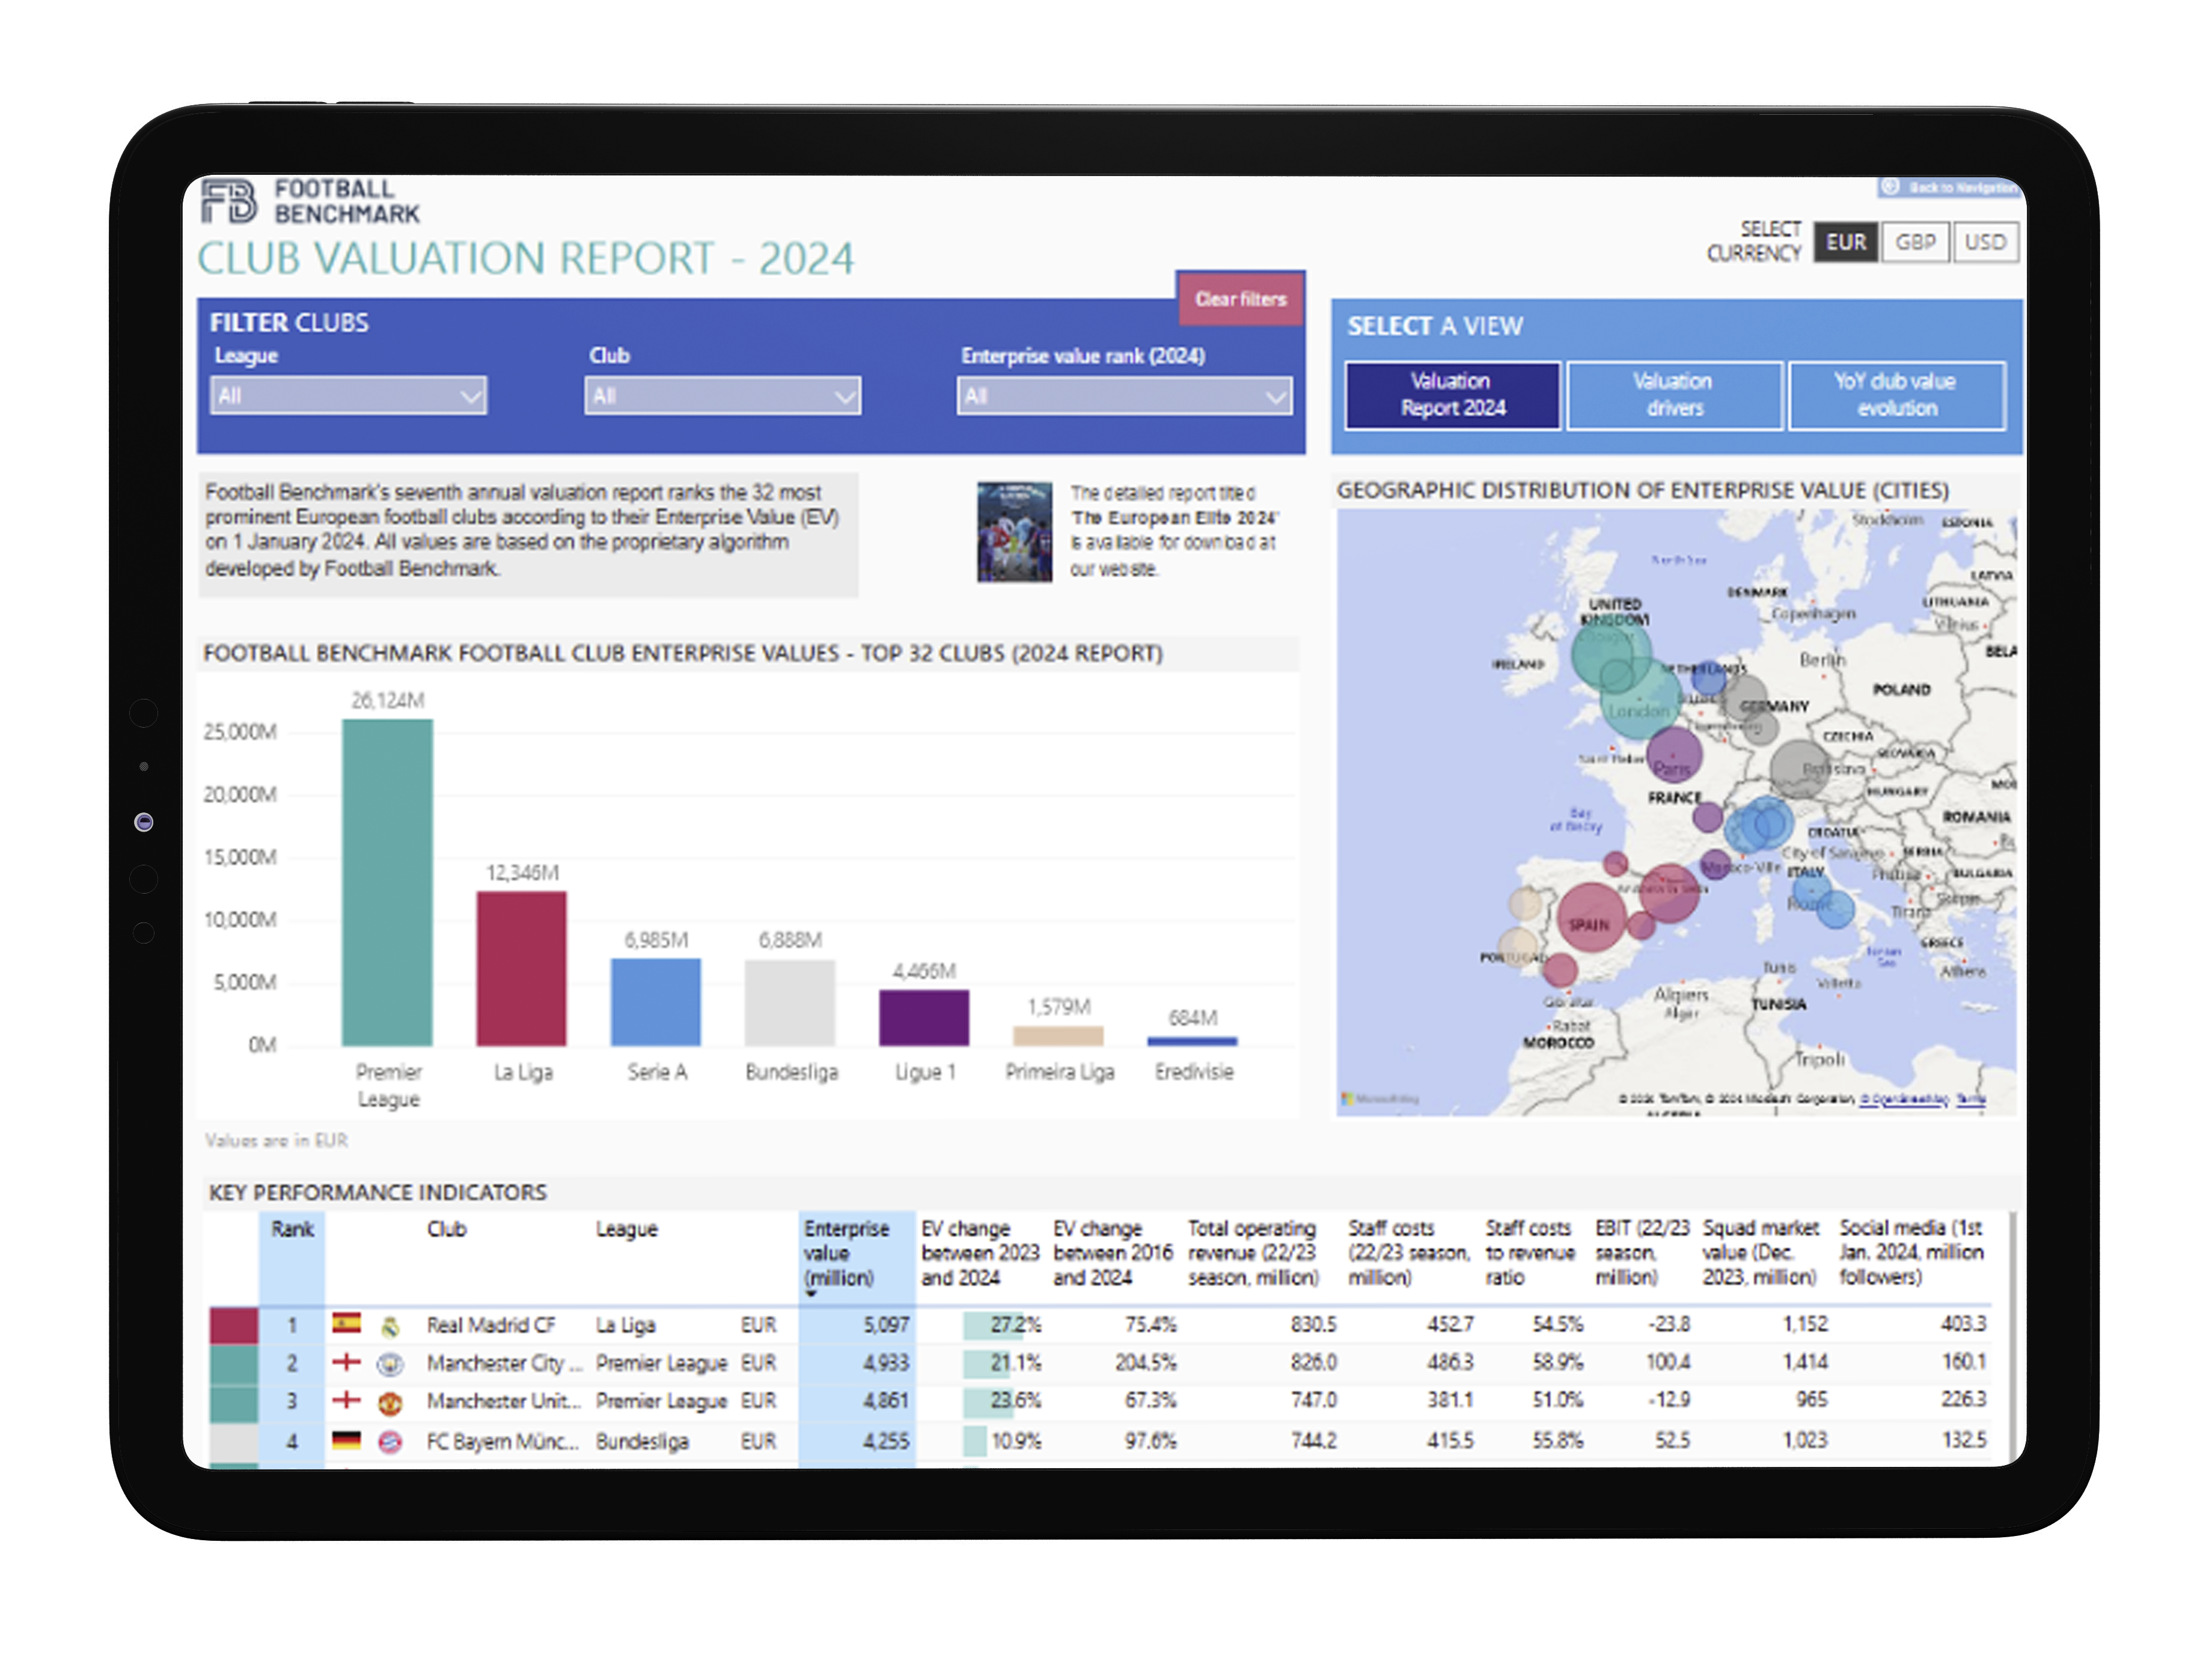Select Manchester United club name

pyautogui.click(x=503, y=1401)
